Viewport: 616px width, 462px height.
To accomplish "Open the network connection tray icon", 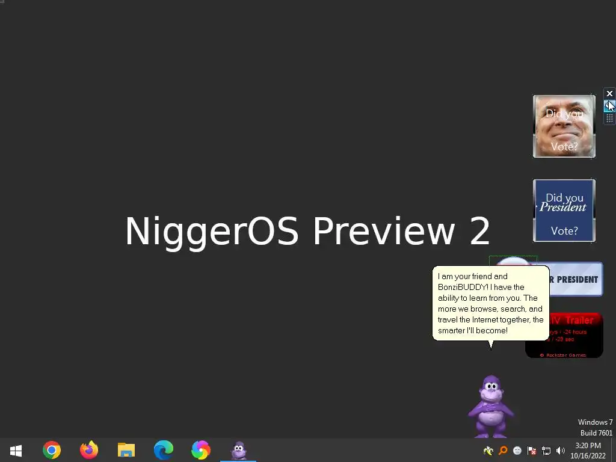I will [x=546, y=451].
